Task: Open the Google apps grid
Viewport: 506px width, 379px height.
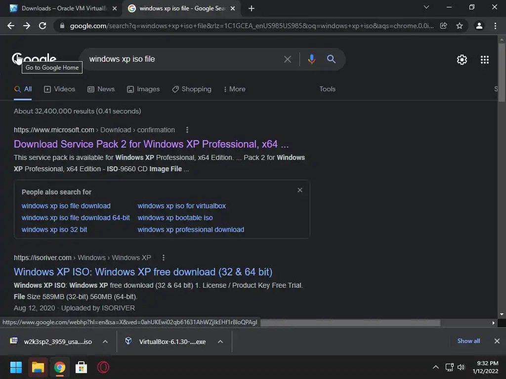Action: 484,60
